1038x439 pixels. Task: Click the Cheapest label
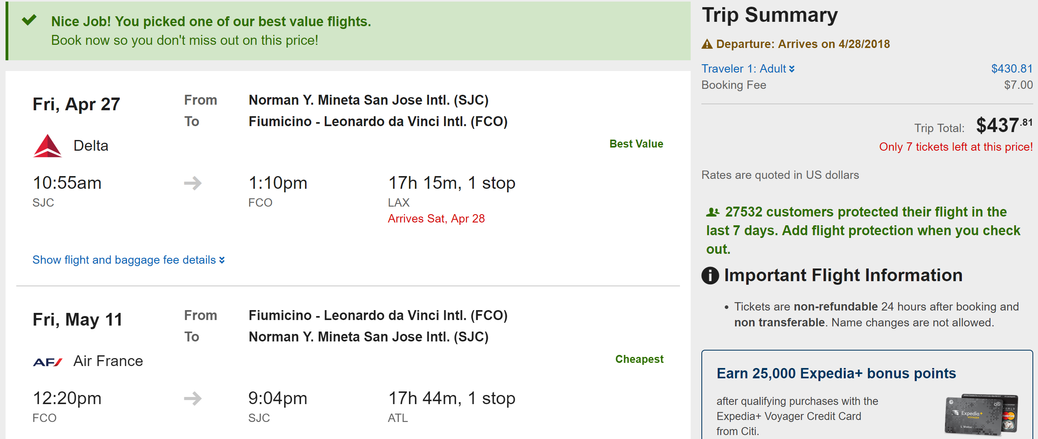[x=639, y=359]
